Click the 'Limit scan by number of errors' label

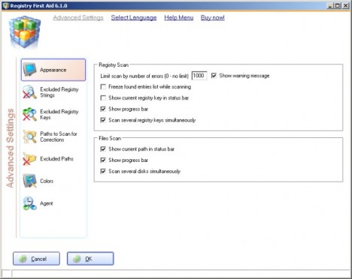(144, 76)
